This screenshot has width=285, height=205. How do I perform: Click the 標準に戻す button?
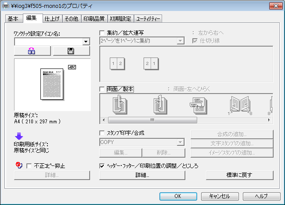coord(239,175)
